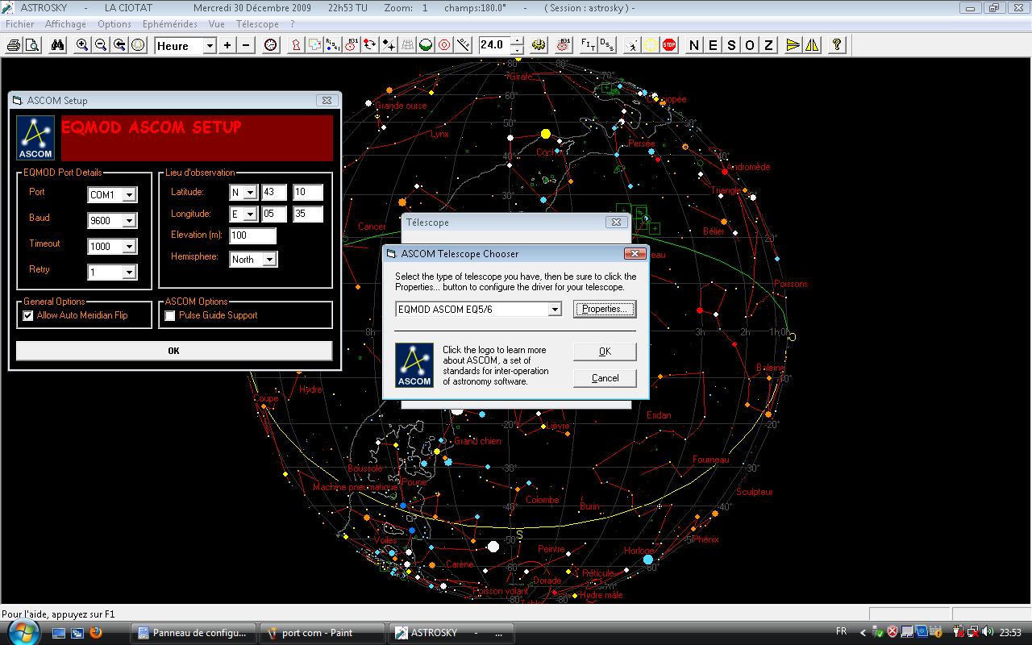
Task: Click the full-sky globe icon
Action: point(138,45)
